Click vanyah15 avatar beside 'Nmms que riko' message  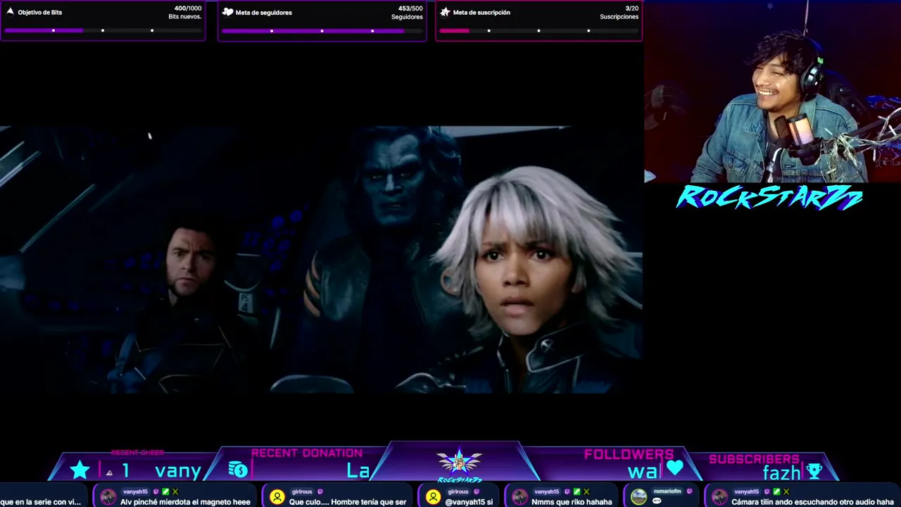[519, 497]
